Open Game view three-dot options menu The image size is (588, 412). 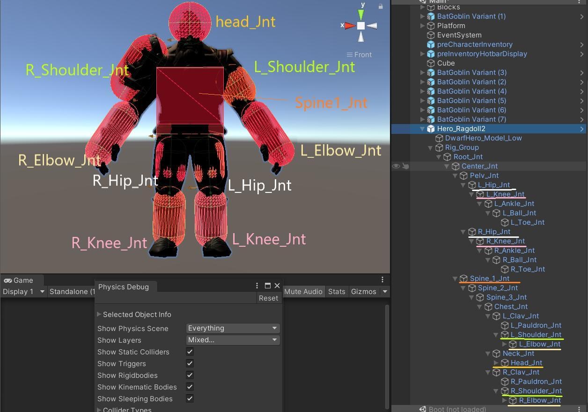[x=382, y=280]
